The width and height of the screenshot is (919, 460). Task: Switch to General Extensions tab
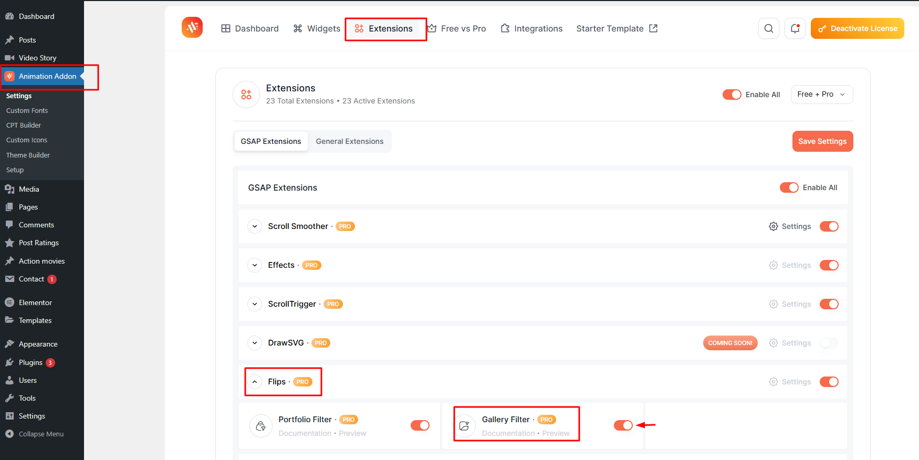point(350,141)
